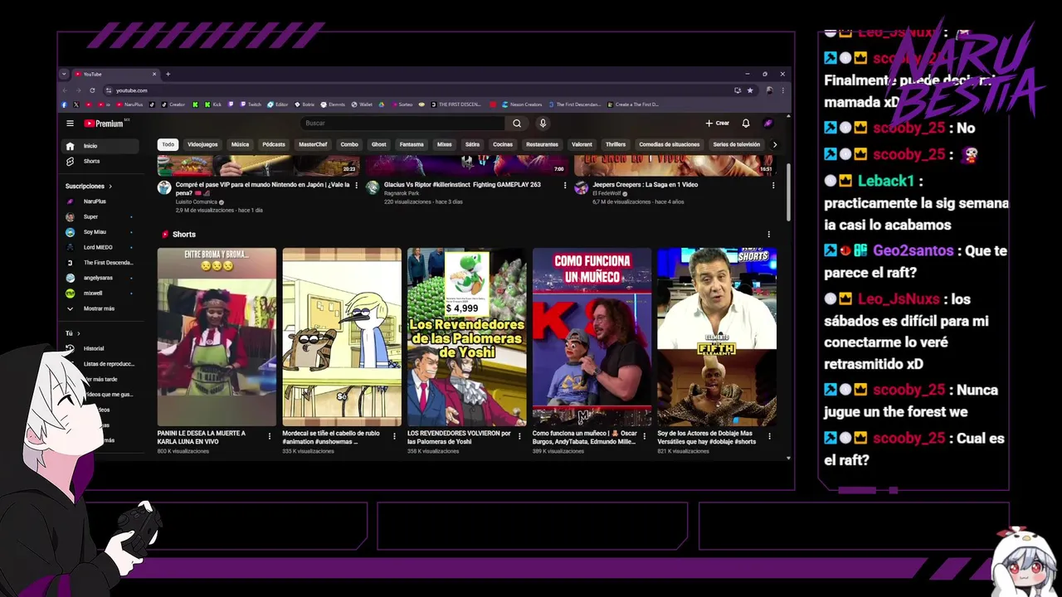Open the Wallet bookmark

tap(362, 104)
